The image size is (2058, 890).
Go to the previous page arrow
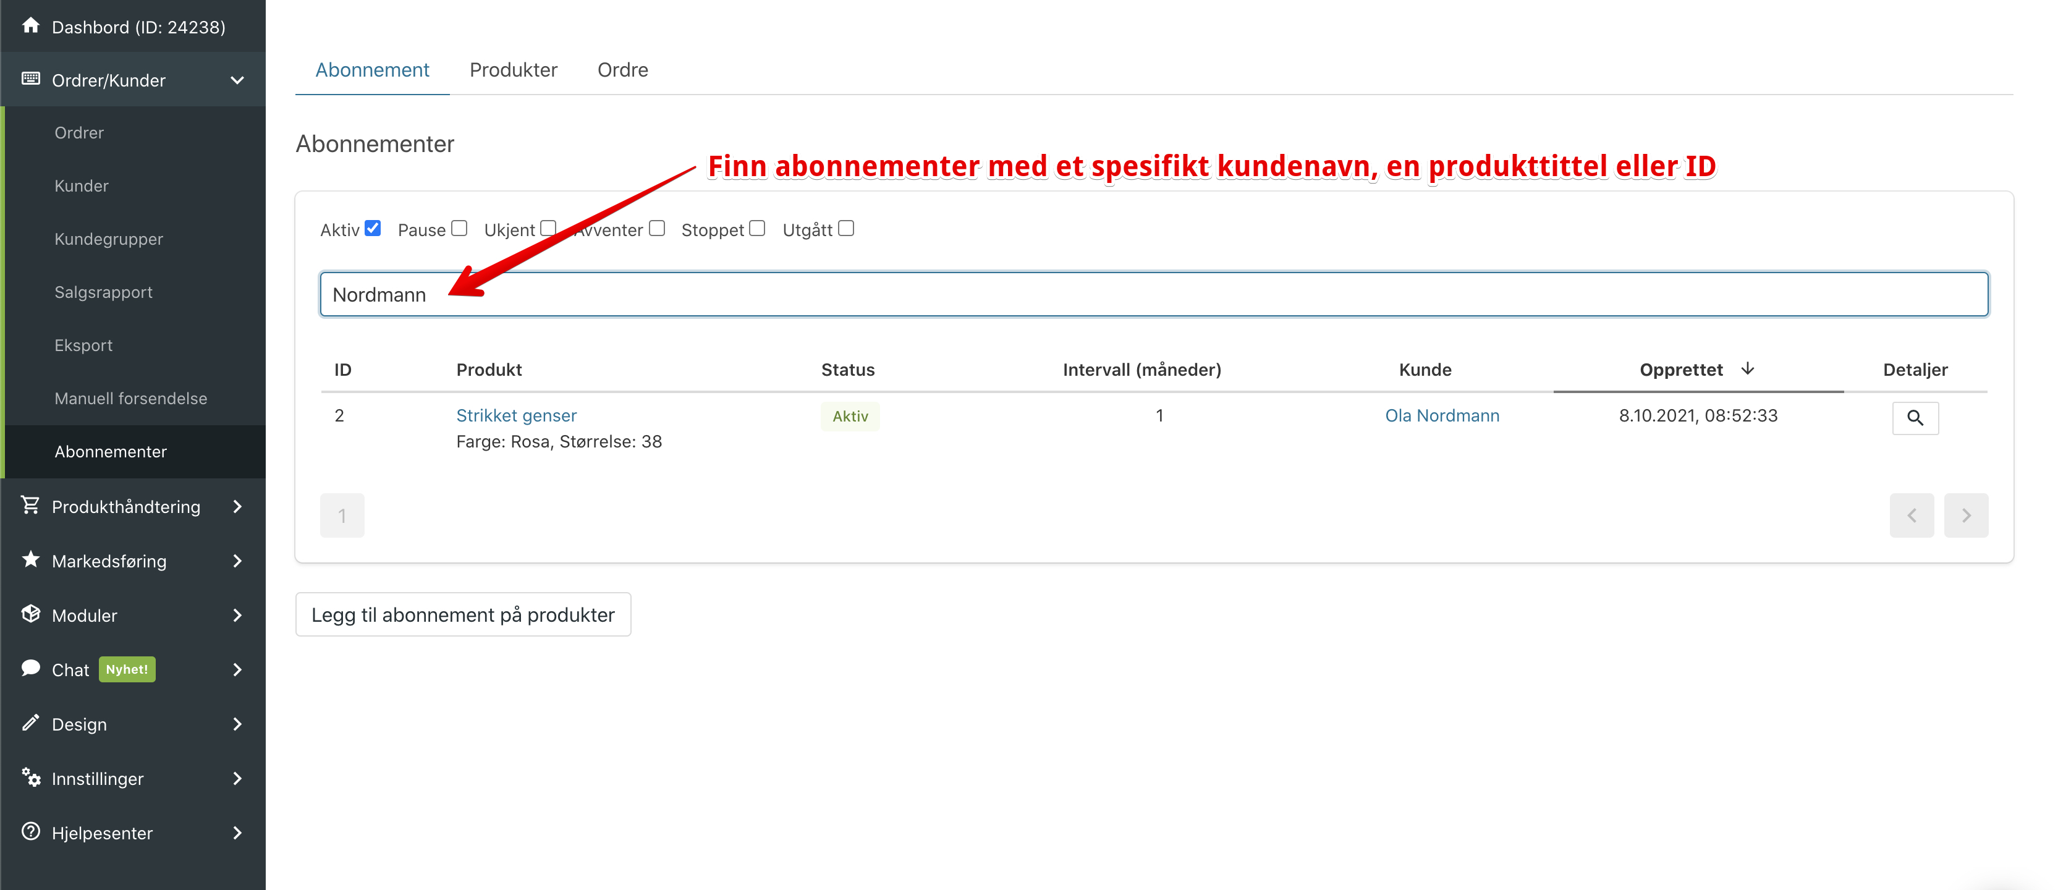click(1912, 515)
